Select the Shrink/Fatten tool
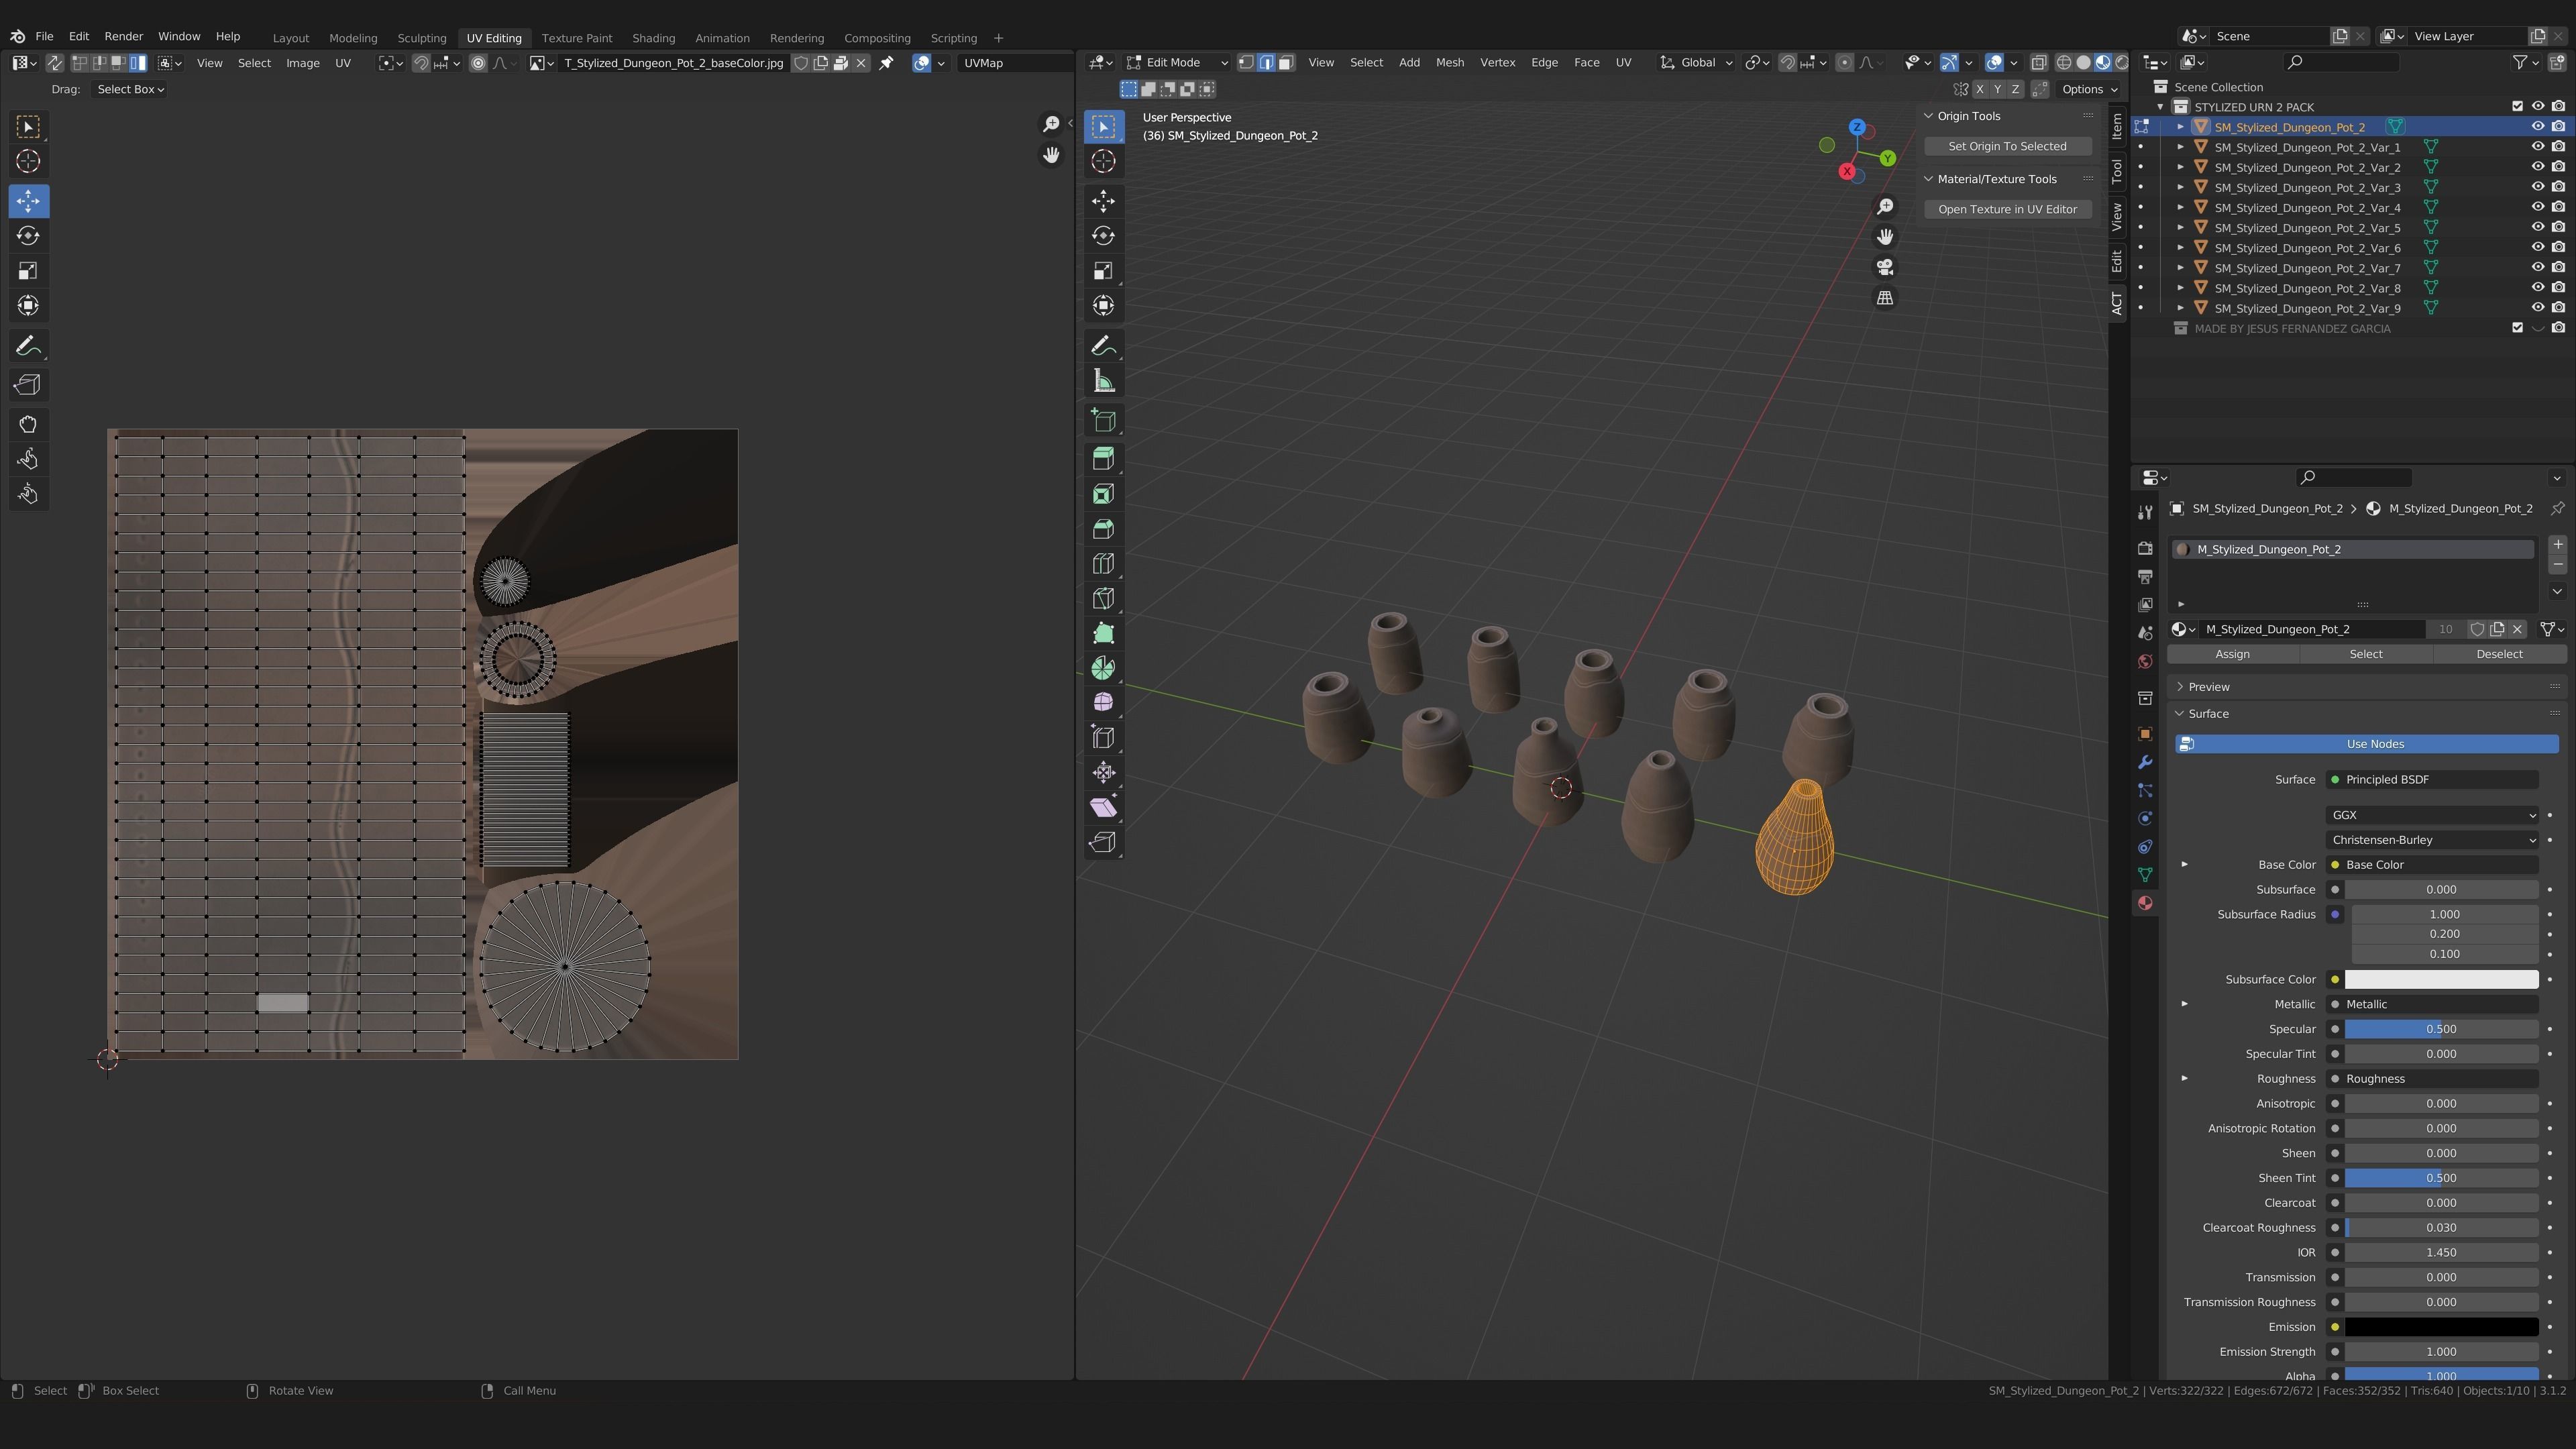The height and width of the screenshot is (1449, 2576). coord(1103,772)
